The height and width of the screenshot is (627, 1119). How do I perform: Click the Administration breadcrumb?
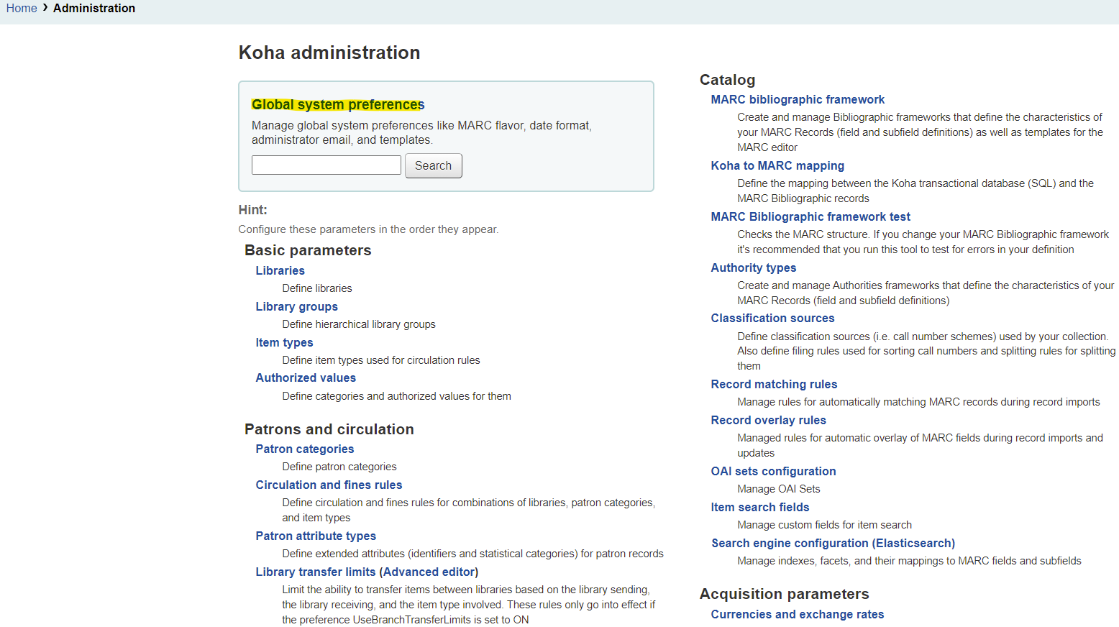click(94, 8)
